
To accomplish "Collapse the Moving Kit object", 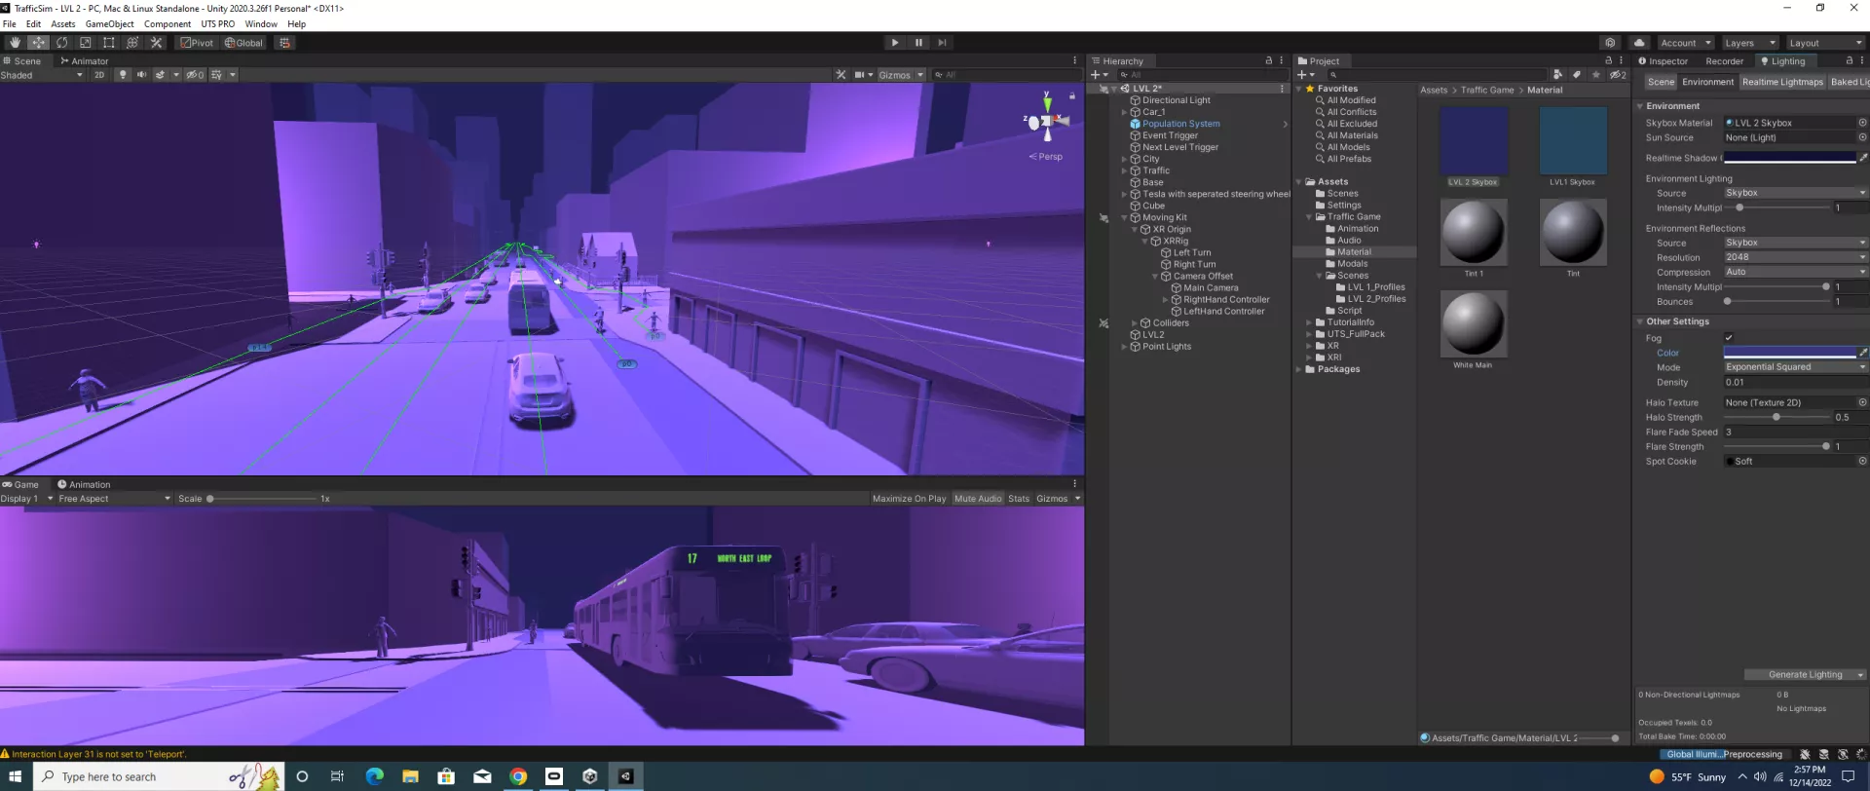I will click(x=1124, y=217).
